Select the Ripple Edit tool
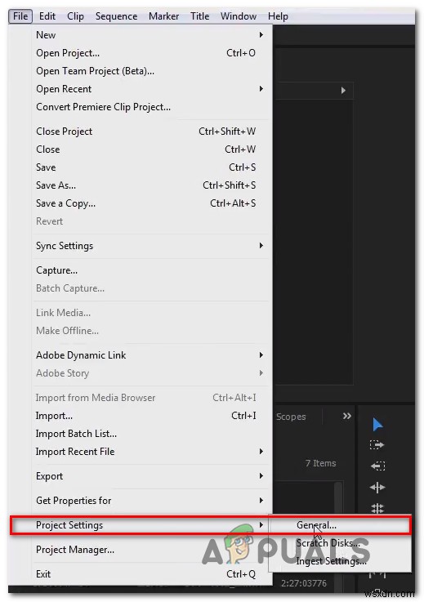 click(x=377, y=487)
